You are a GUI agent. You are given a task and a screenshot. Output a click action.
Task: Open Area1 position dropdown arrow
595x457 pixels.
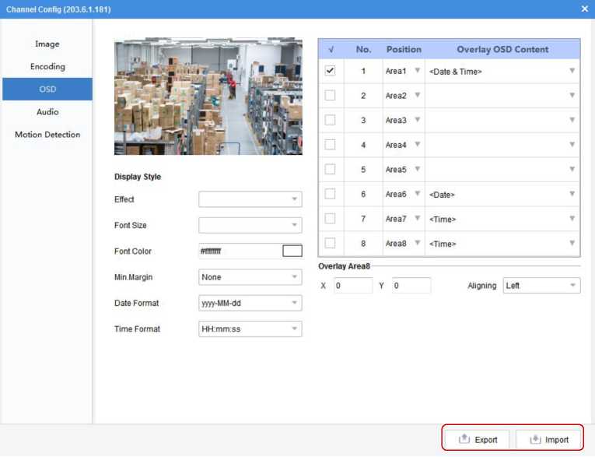point(417,71)
